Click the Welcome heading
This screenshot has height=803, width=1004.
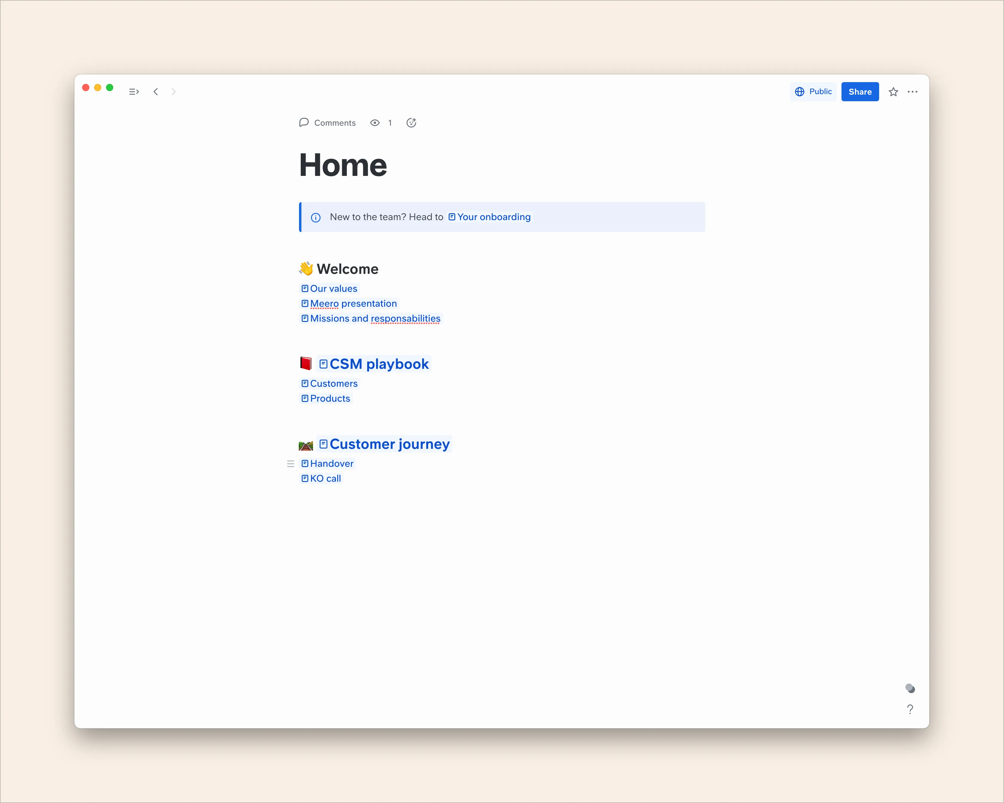pos(347,269)
